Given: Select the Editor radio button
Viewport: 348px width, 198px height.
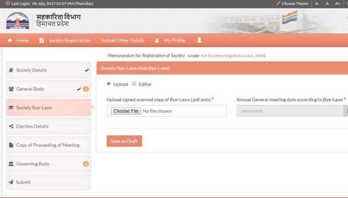Looking at the screenshot, I should [134, 84].
